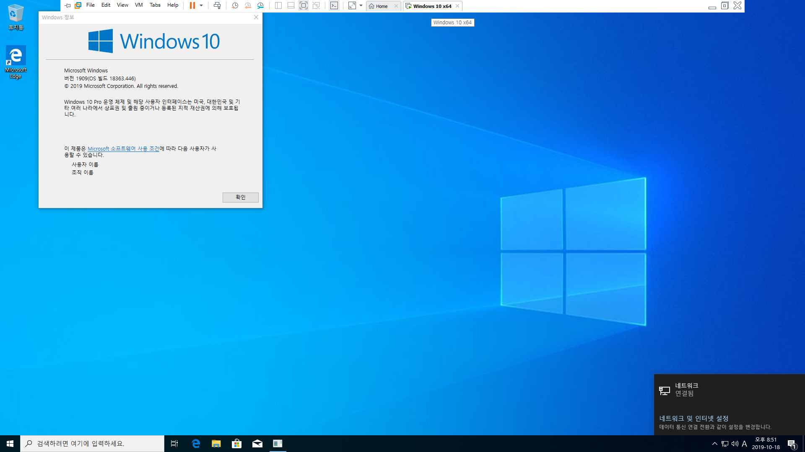Click the taskbar search input box
This screenshot has height=452, width=805.
(x=92, y=444)
